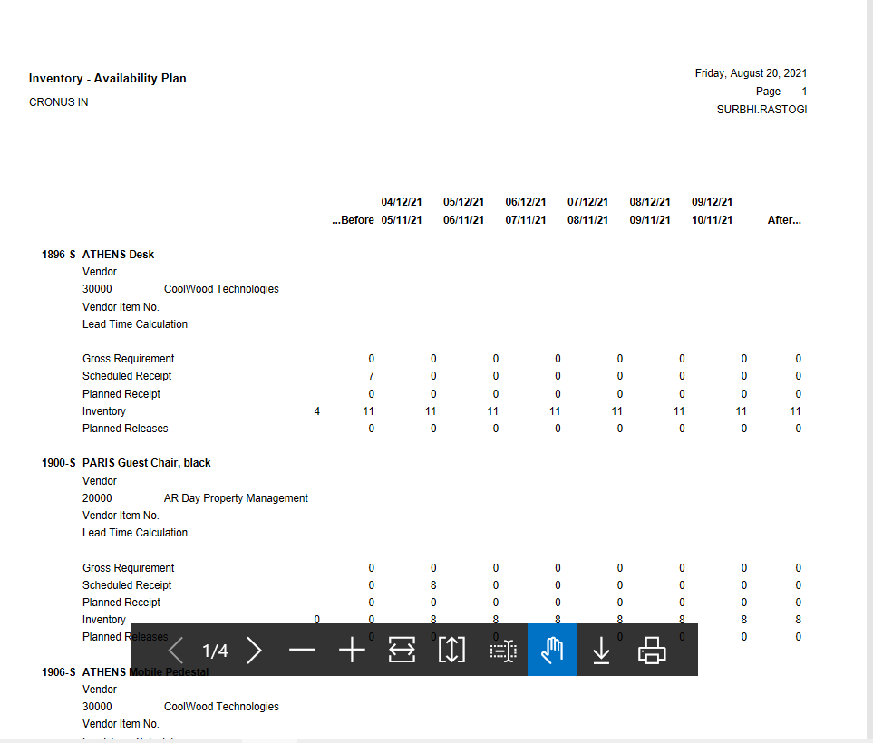Select the CRONUS IN company name
This screenshot has height=743, width=873.
(58, 101)
